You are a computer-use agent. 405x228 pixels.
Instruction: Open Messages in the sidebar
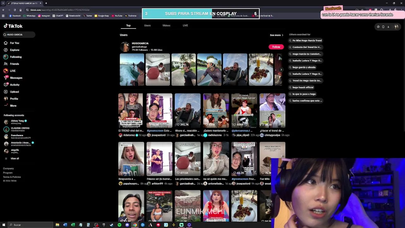pos(13,78)
